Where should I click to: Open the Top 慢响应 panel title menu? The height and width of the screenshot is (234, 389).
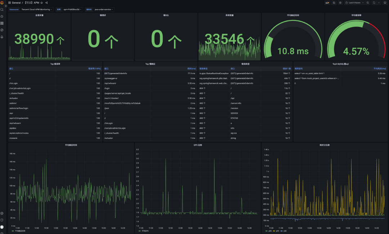click(x=150, y=64)
